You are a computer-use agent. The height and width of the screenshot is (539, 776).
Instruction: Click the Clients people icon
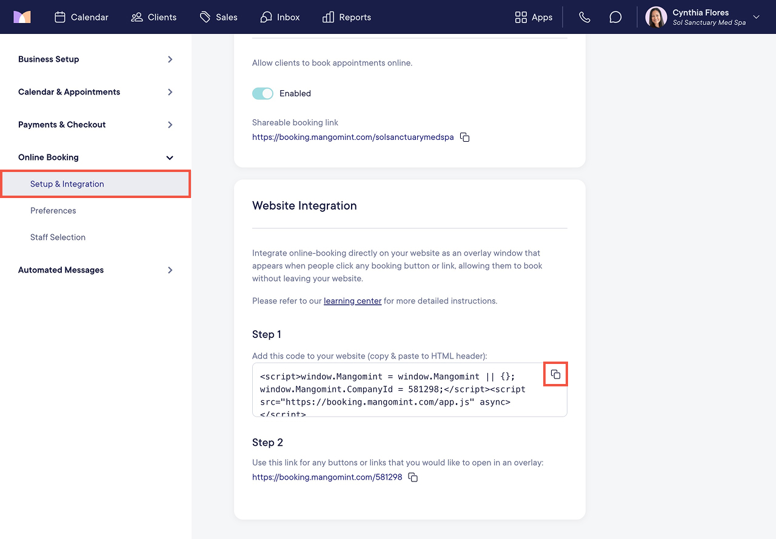tap(137, 17)
